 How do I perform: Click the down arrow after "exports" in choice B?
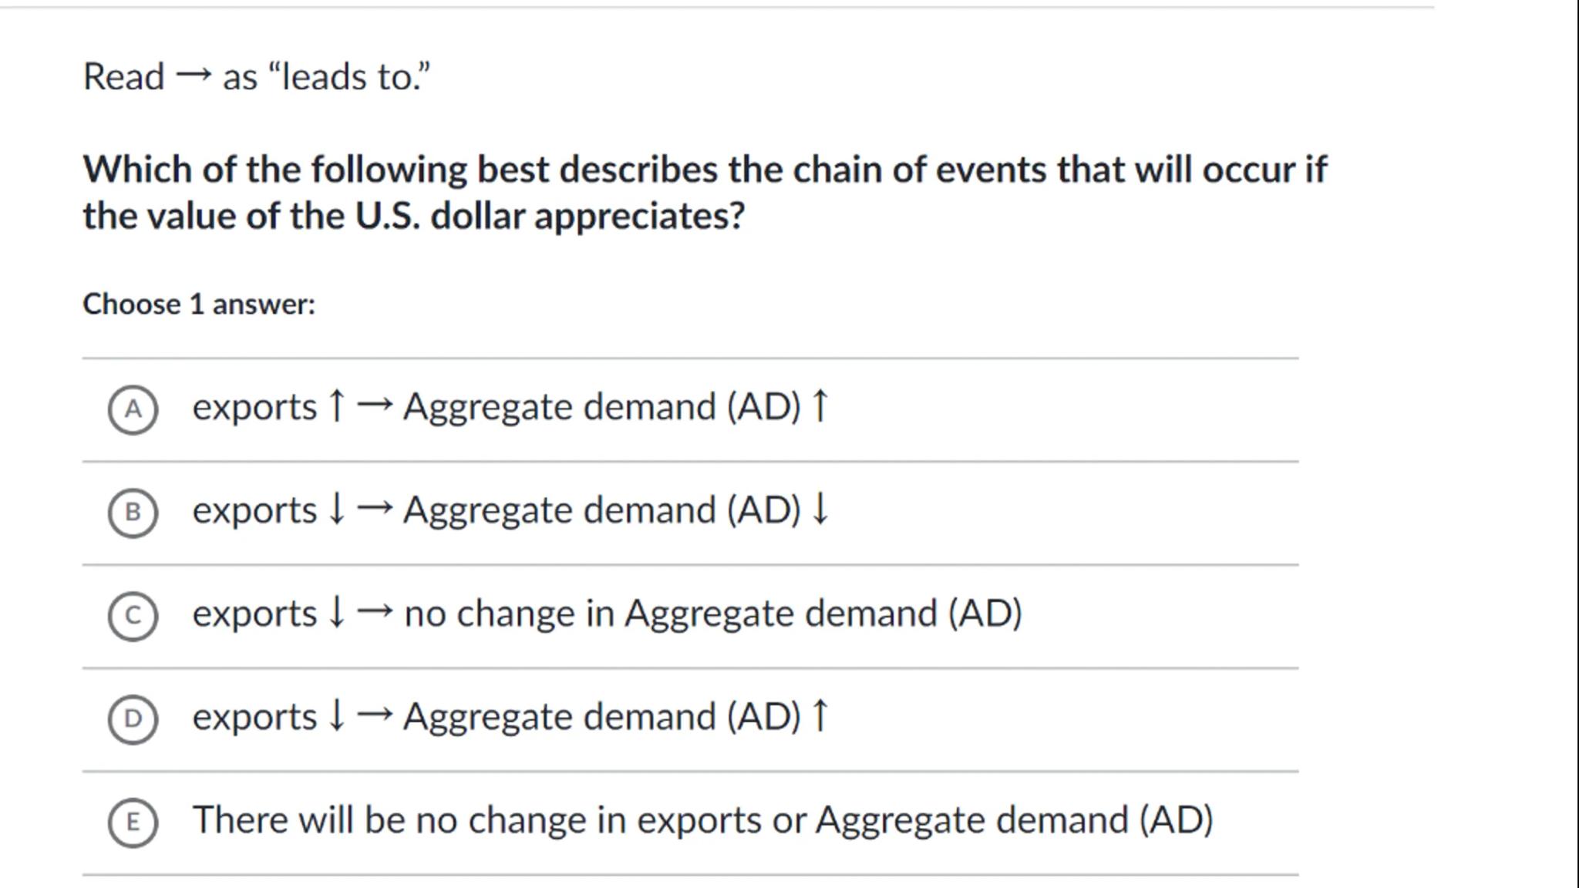point(335,510)
